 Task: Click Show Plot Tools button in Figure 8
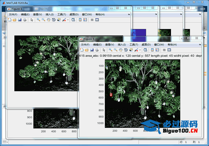point(169,50)
